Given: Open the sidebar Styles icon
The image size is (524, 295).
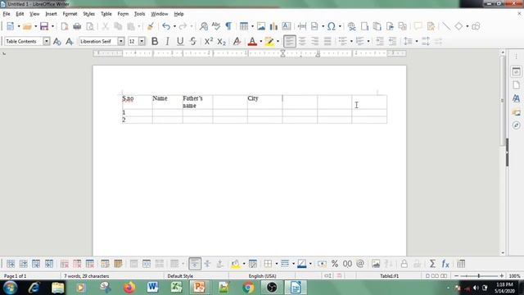Looking at the screenshot, I should click(517, 98).
